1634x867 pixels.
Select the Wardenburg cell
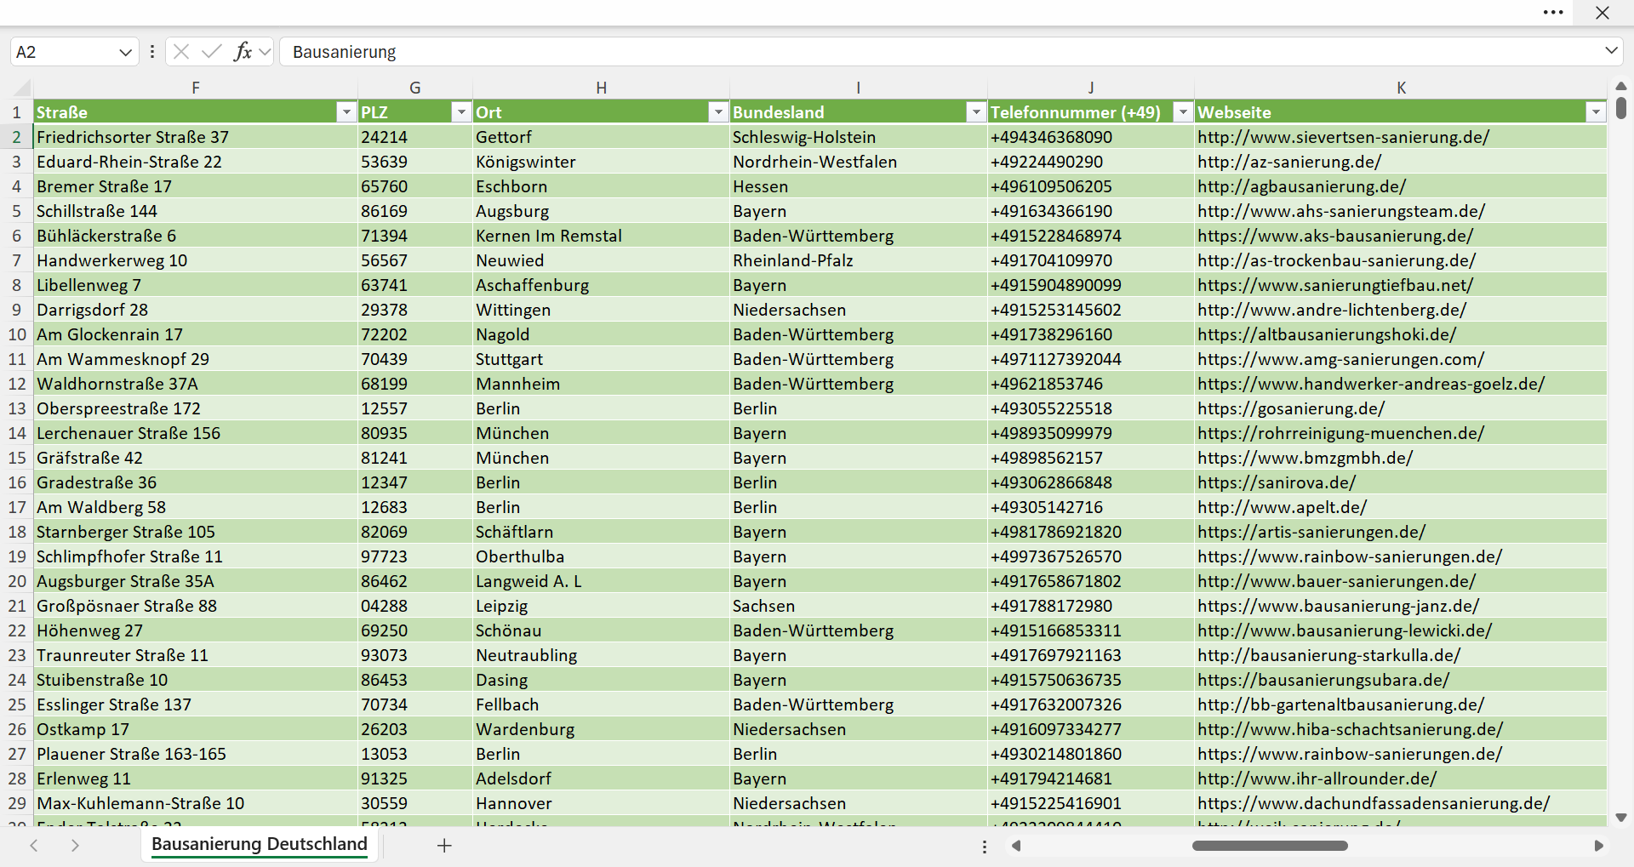coord(601,729)
